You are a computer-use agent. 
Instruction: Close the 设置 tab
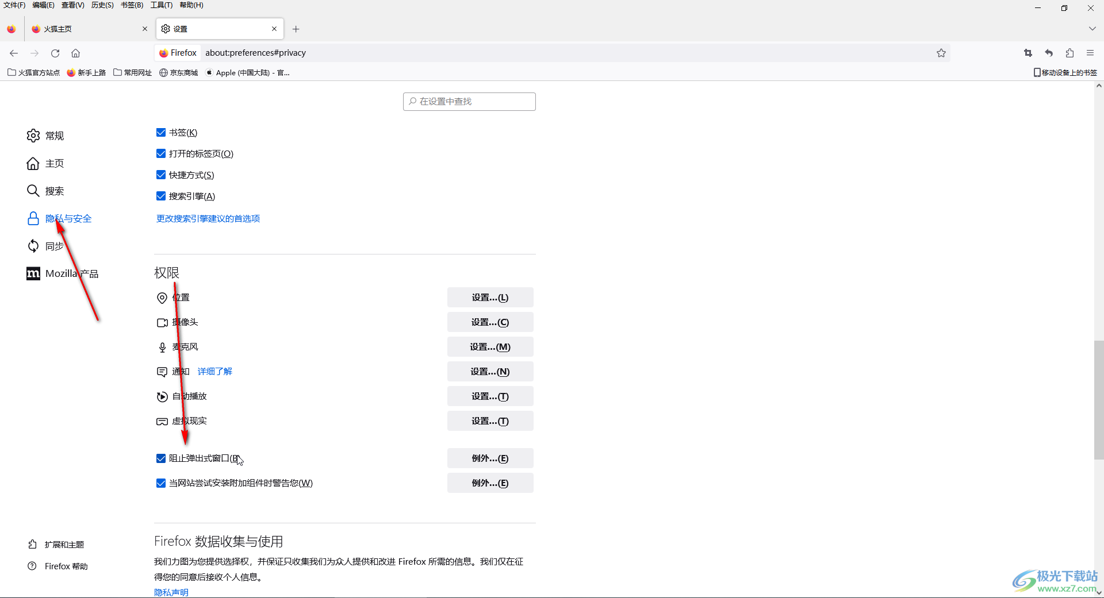[274, 29]
